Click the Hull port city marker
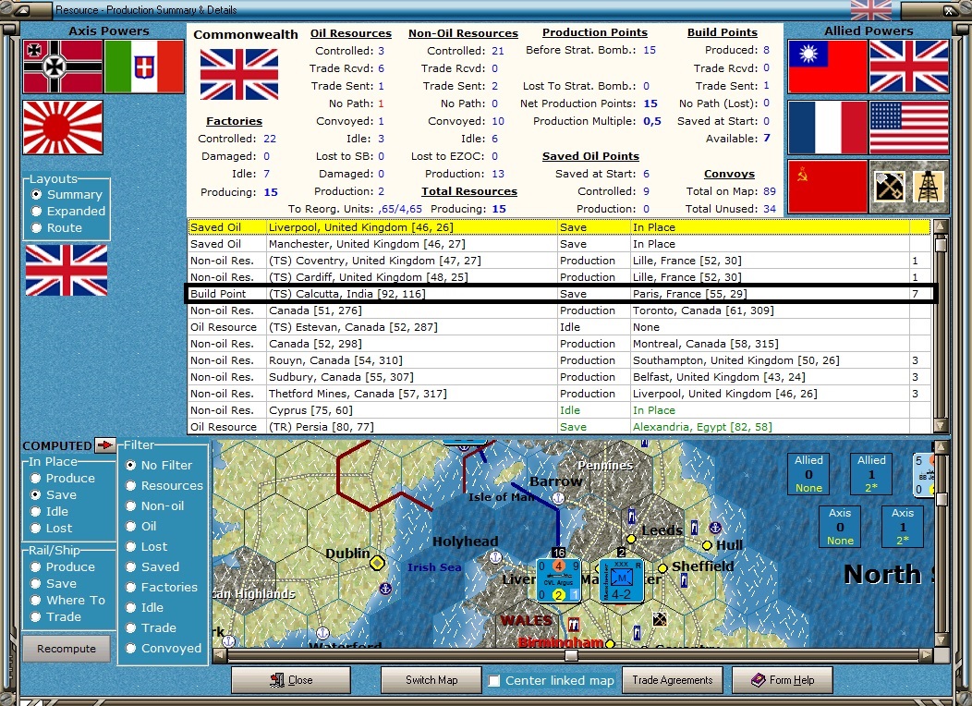 tap(707, 545)
